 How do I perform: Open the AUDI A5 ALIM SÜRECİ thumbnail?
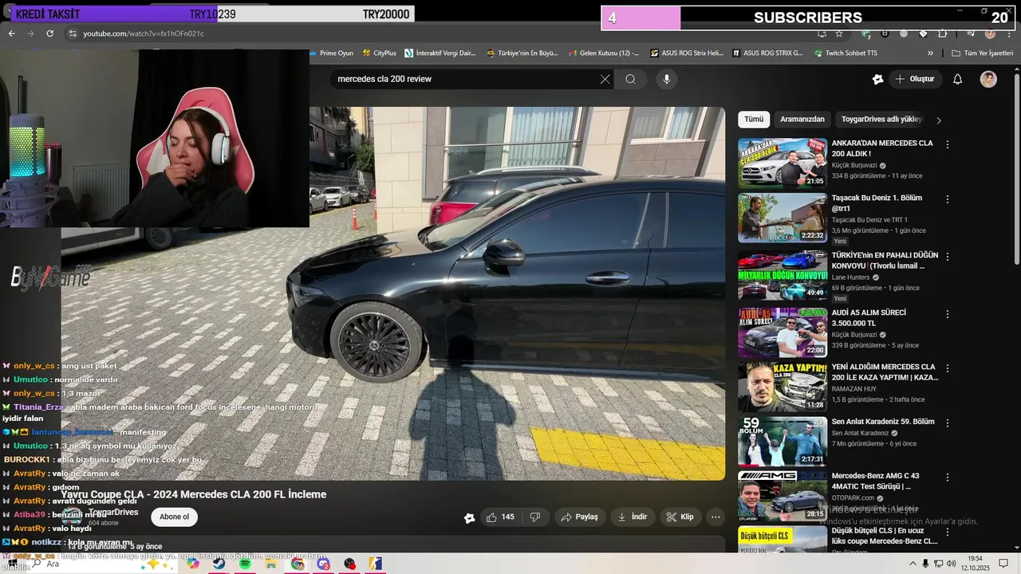783,333
